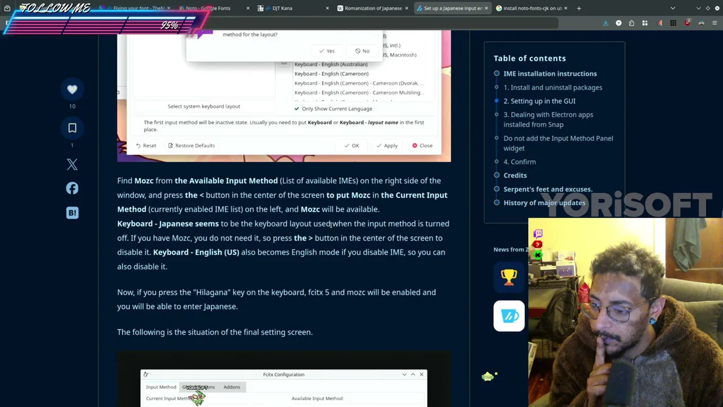Image resolution: width=723 pixels, height=407 pixels.
Task: Expand the list all tabs chevron
Action: [x=673, y=8]
